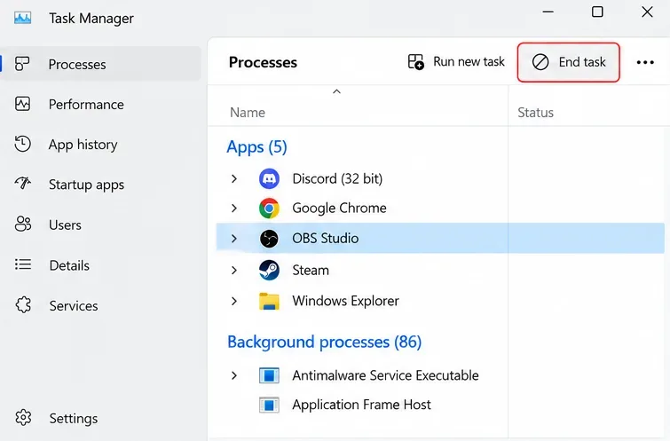Click the Performance graph icon in sidebar
This screenshot has width=670, height=441.
coord(22,104)
